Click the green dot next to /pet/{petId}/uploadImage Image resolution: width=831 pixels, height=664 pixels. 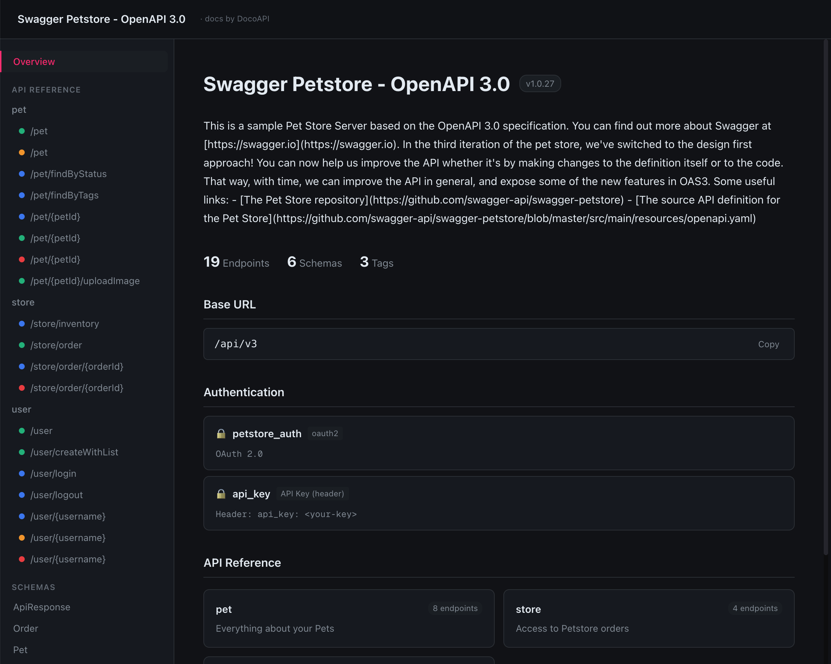22,281
